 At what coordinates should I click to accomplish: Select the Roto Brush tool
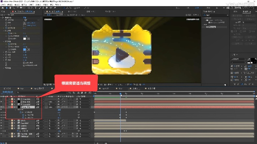tap(51, 8)
